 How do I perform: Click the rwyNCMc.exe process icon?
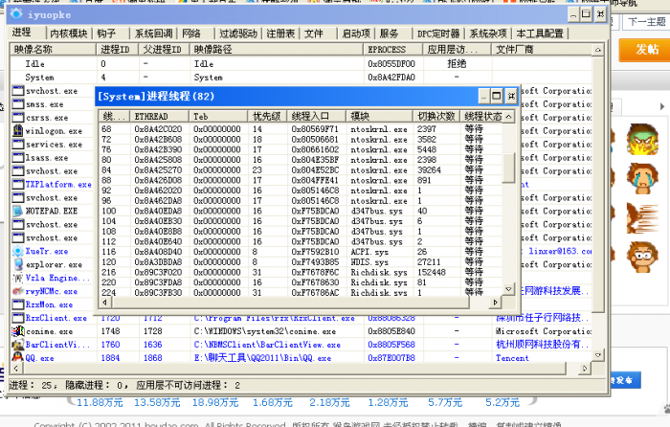18,291
